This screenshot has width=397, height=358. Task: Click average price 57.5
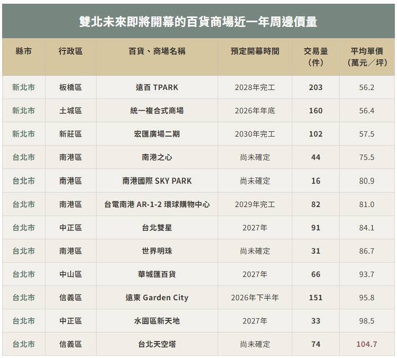367,134
